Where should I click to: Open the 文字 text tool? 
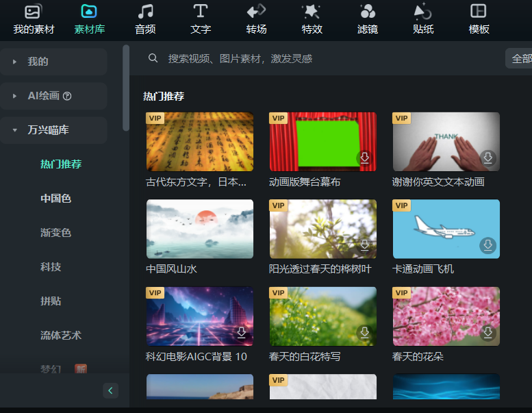click(x=201, y=19)
